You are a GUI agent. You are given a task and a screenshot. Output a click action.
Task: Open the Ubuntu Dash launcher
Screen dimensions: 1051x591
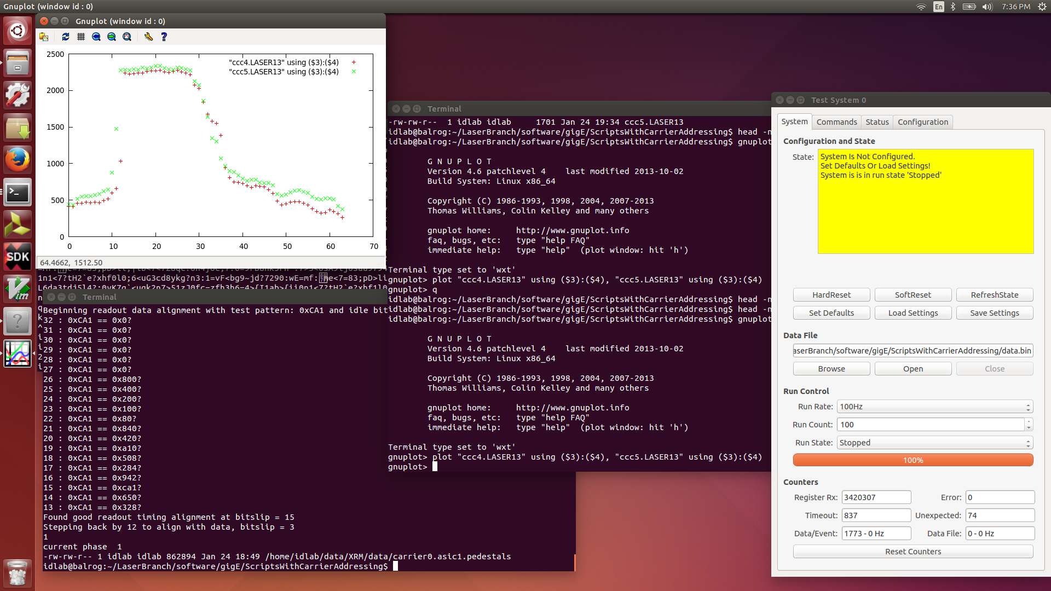(x=18, y=31)
